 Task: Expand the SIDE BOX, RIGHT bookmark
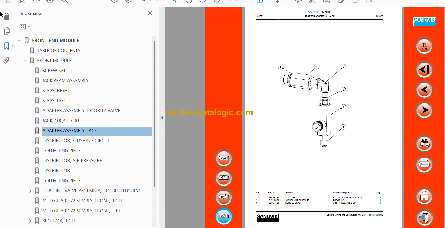click(x=30, y=221)
